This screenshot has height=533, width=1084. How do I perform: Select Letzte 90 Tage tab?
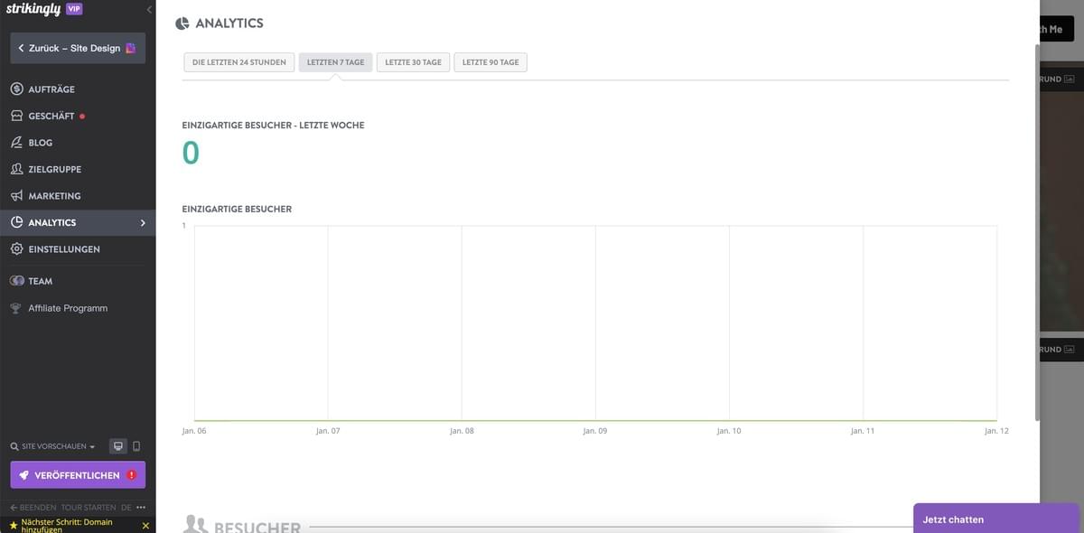tap(491, 62)
